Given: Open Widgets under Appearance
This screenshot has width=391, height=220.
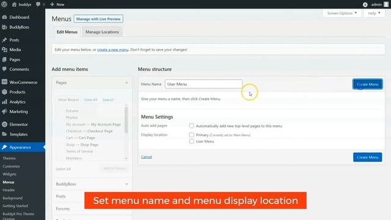Looking at the screenshot, I should (10, 174).
